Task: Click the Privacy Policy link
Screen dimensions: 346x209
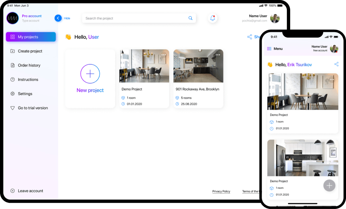Action: (x=221, y=191)
